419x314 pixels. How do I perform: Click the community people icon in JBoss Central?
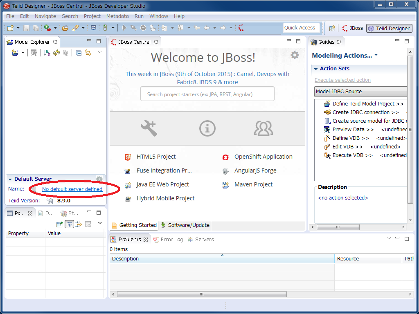263,128
